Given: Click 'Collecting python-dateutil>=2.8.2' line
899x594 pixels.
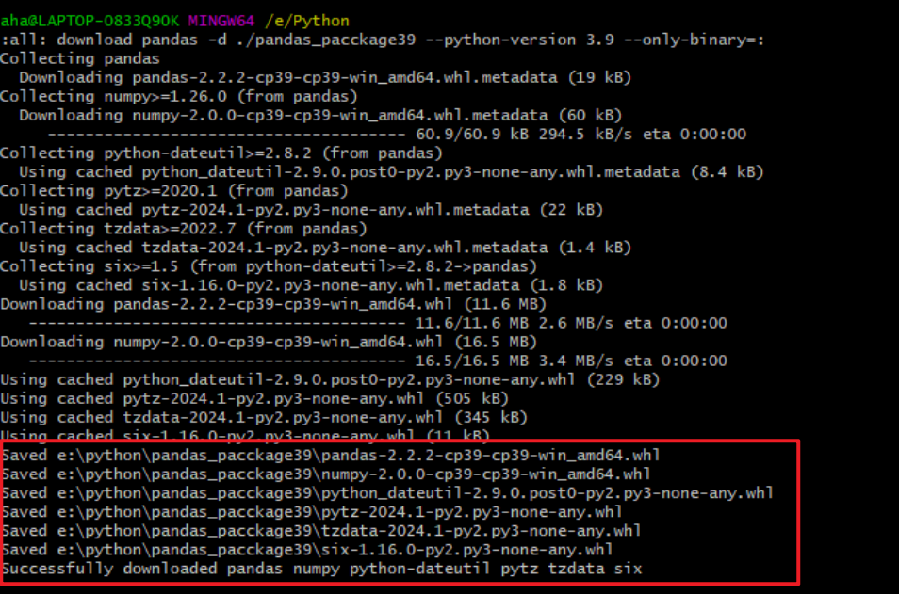Looking at the screenshot, I should coord(221,153).
